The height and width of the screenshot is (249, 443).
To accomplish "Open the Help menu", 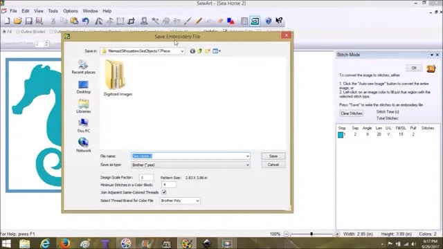I will [x=107, y=11].
